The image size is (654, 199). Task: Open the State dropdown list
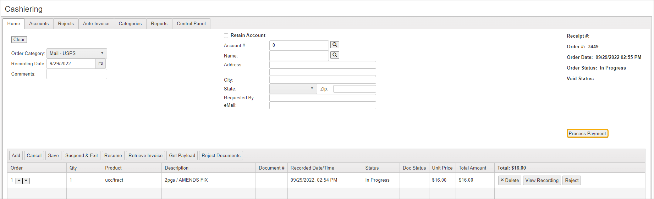pyautogui.click(x=312, y=89)
